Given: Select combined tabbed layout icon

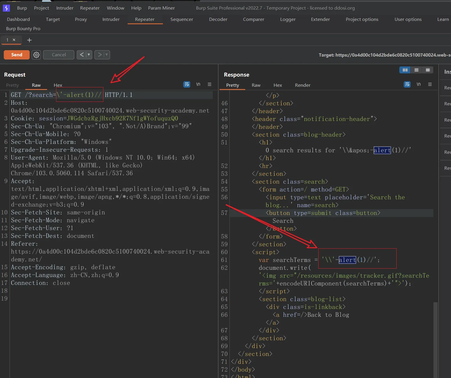Looking at the screenshot, I should coord(427,70).
